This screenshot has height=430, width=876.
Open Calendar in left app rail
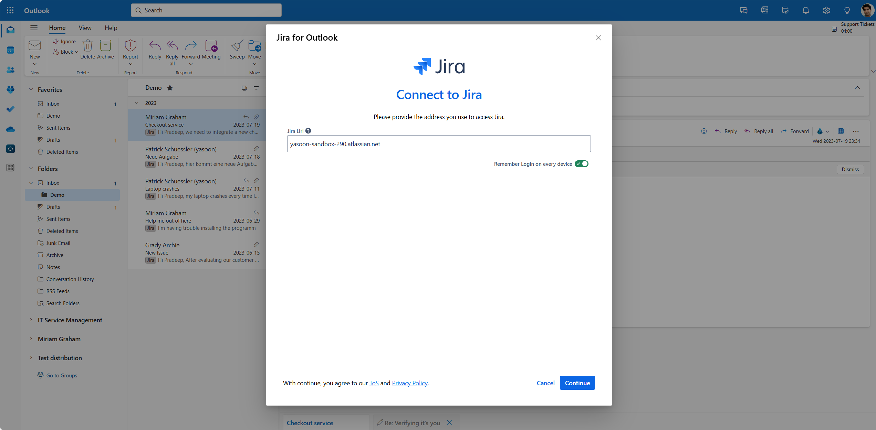[x=10, y=50]
